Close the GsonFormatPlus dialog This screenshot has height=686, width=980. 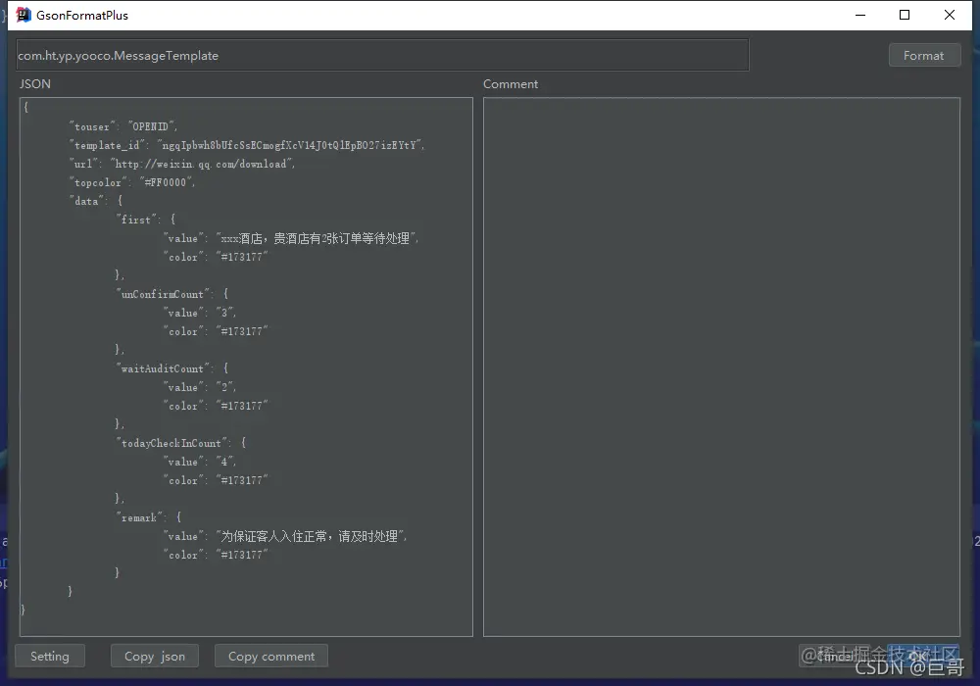pos(950,15)
